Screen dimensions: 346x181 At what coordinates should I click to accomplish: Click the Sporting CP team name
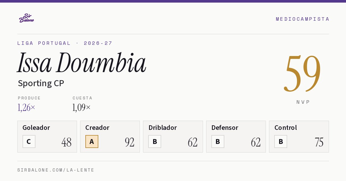click(41, 83)
